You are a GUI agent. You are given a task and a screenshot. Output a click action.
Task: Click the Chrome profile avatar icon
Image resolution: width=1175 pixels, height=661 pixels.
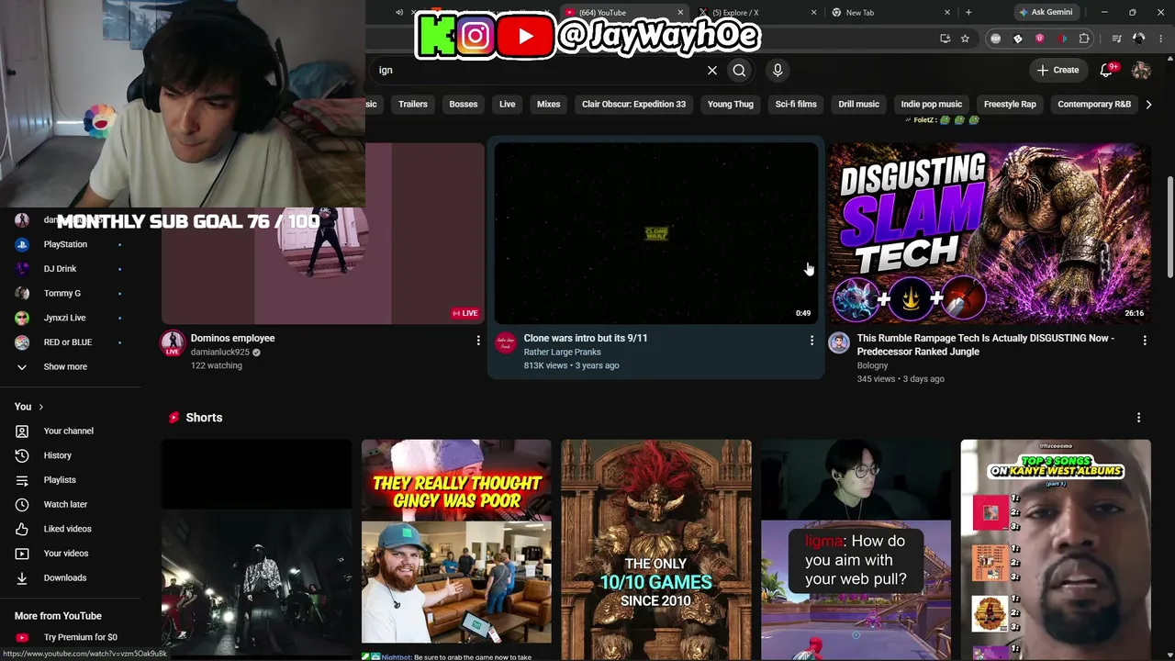pos(1138,39)
